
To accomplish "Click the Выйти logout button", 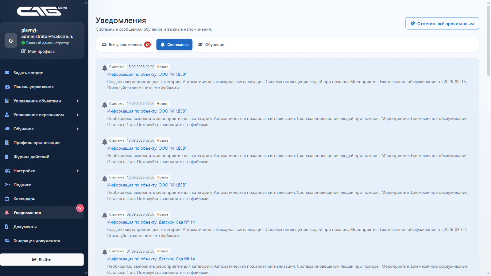I will pos(42,259).
